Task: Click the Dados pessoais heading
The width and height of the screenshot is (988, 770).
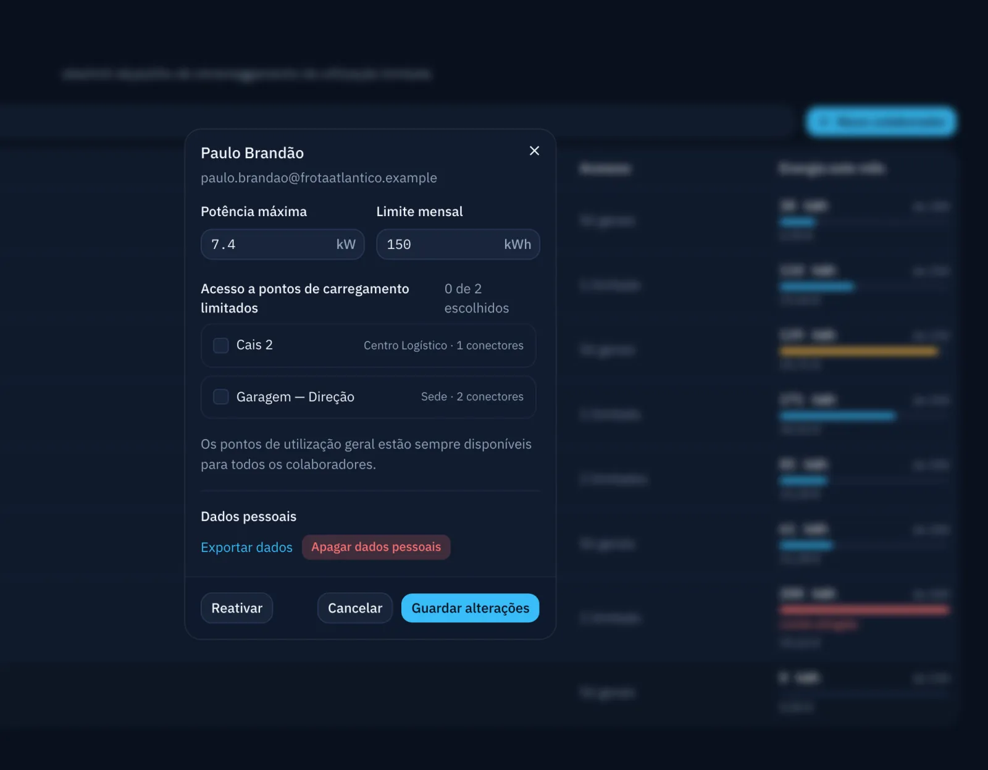Action: [248, 516]
